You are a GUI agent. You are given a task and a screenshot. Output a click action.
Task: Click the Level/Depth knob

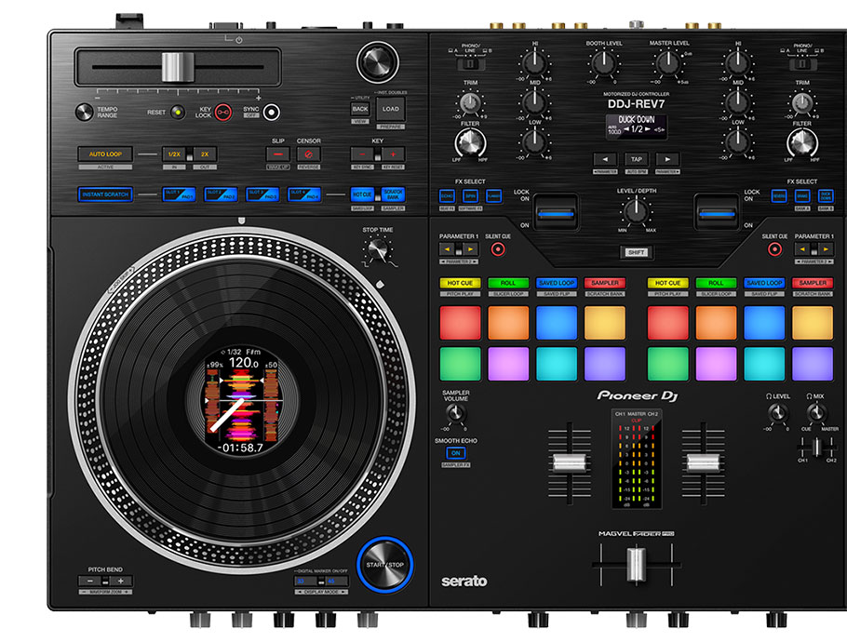pyautogui.click(x=637, y=210)
